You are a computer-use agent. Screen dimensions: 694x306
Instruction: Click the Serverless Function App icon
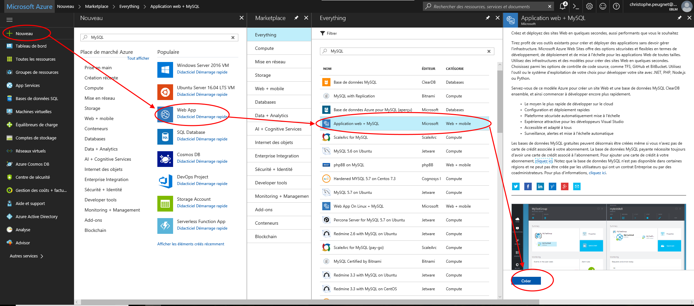tap(165, 226)
